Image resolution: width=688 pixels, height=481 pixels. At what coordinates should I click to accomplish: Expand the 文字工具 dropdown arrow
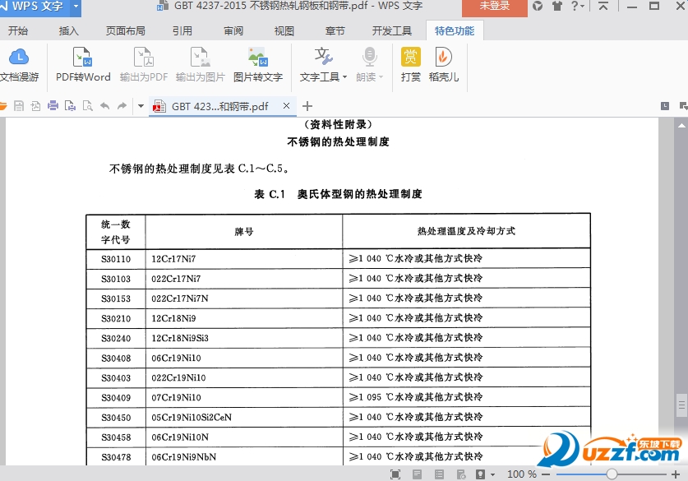tap(344, 77)
